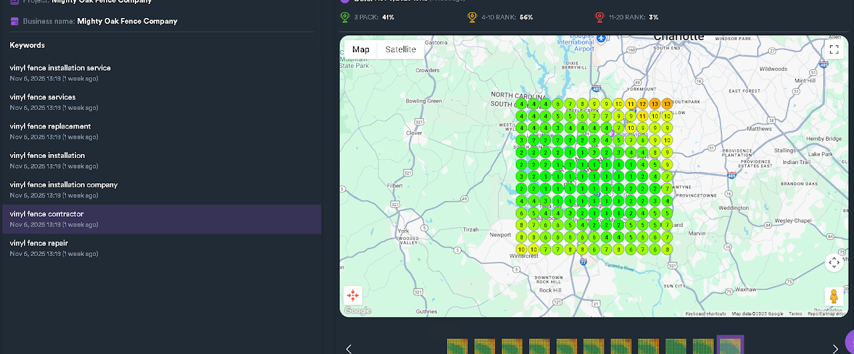Click the Gastonia label on map

tap(436, 43)
